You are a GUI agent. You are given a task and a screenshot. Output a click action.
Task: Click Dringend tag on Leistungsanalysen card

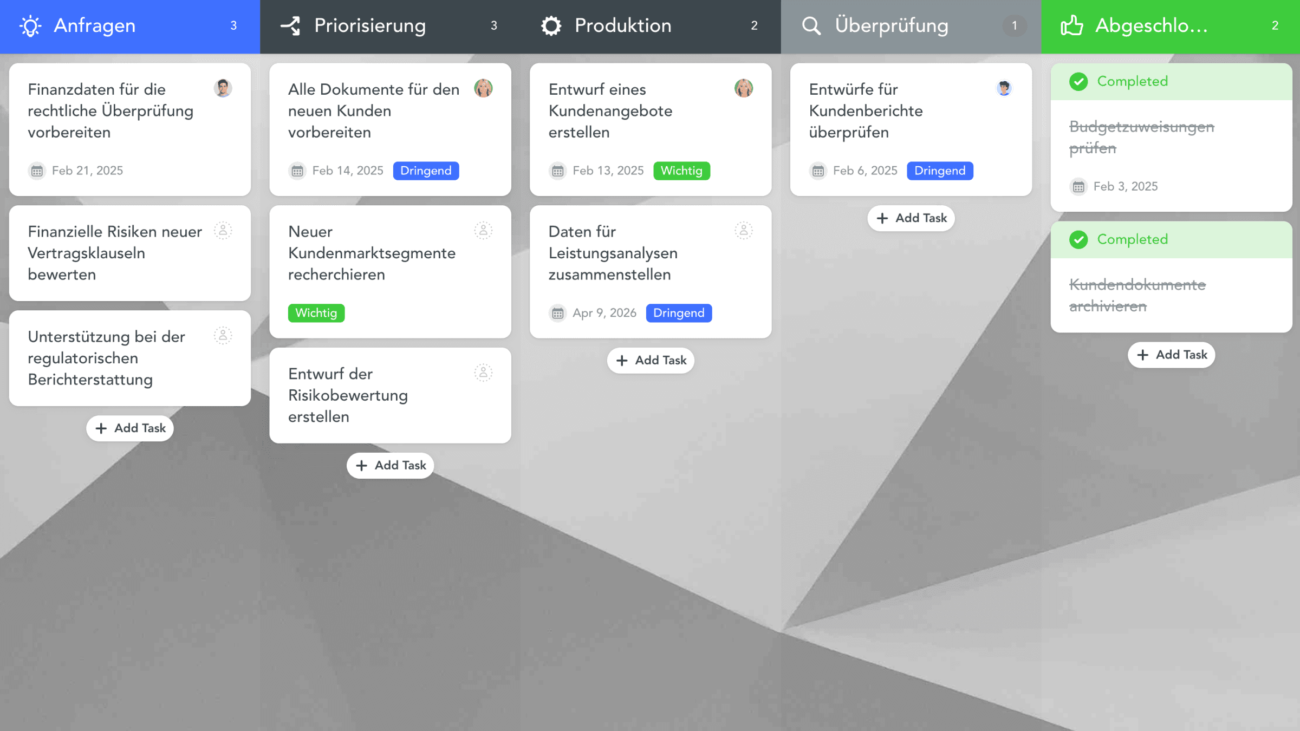tap(679, 313)
